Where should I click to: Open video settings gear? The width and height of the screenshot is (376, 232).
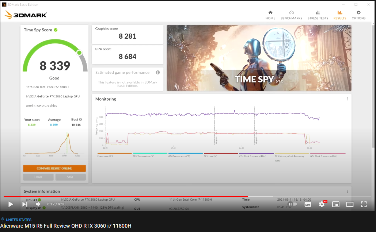tap(322, 204)
